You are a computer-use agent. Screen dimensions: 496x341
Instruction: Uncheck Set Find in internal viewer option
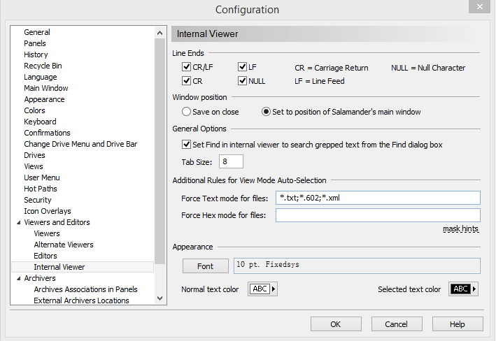(x=187, y=145)
